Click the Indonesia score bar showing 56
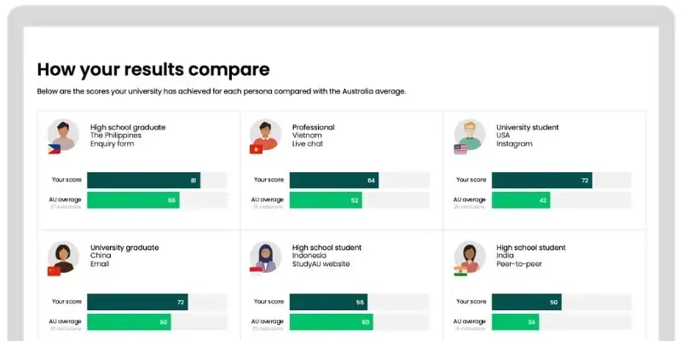 click(328, 302)
